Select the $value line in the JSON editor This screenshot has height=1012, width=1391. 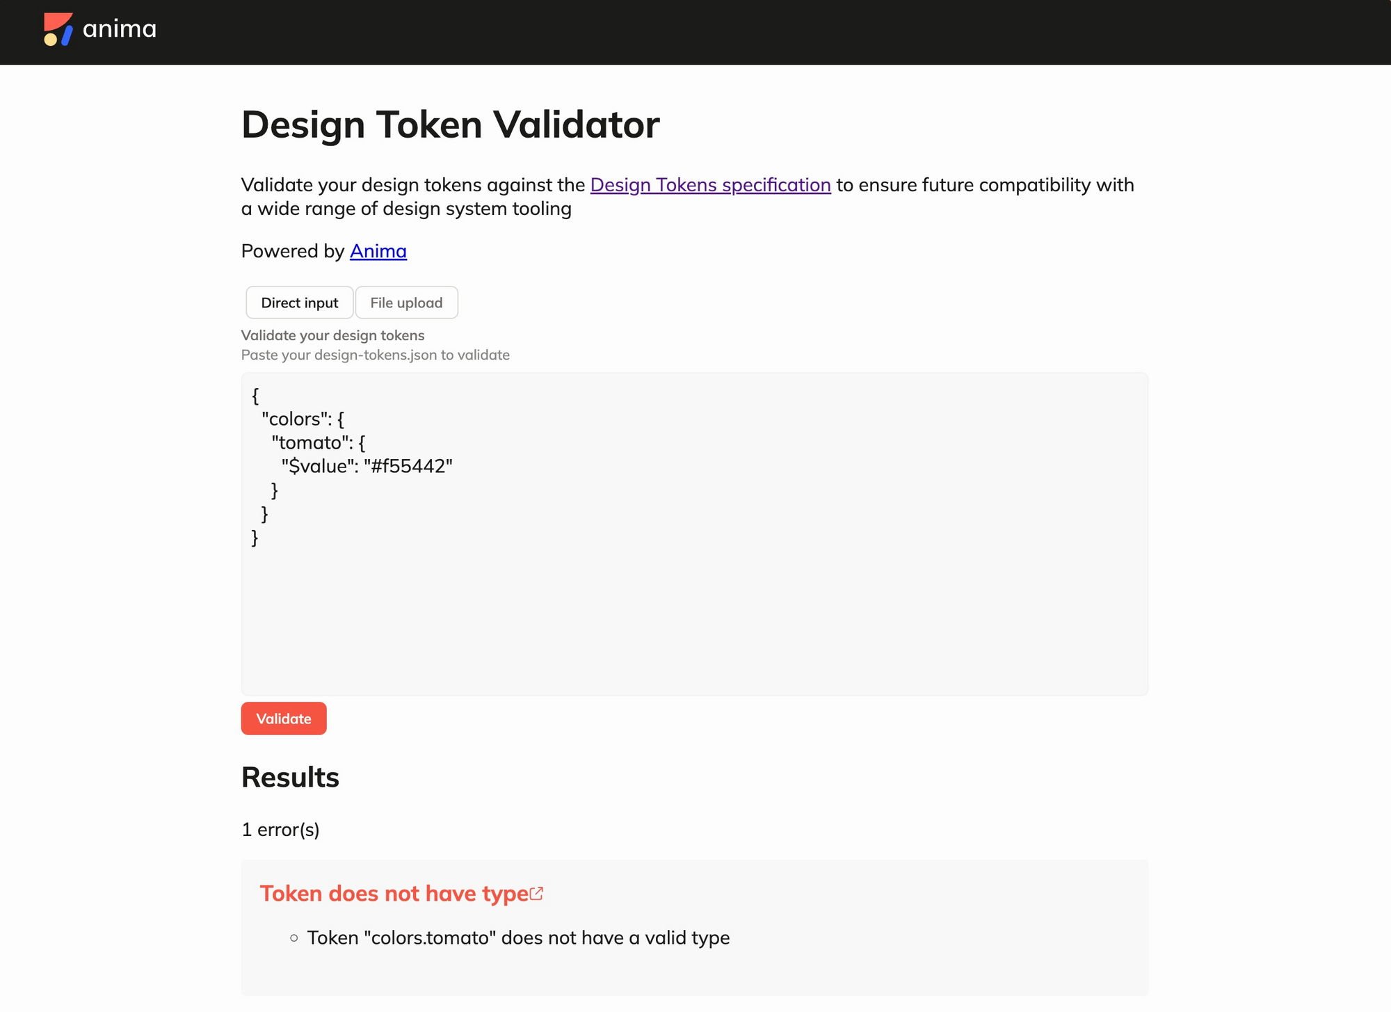pyautogui.click(x=367, y=466)
